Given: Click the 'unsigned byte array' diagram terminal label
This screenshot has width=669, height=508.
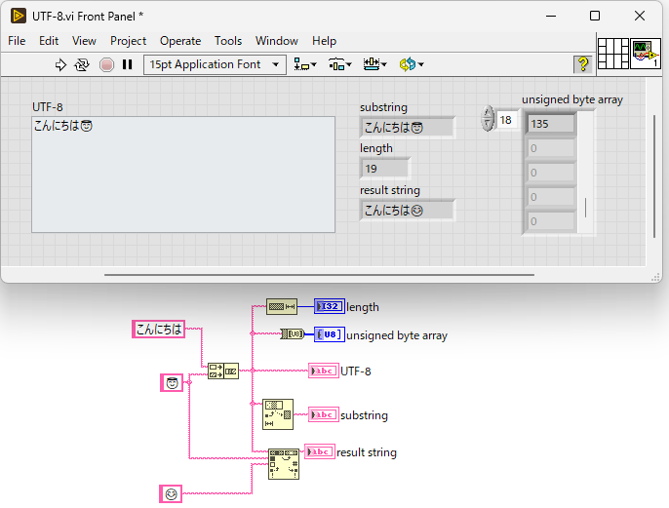Looking at the screenshot, I should [x=397, y=335].
